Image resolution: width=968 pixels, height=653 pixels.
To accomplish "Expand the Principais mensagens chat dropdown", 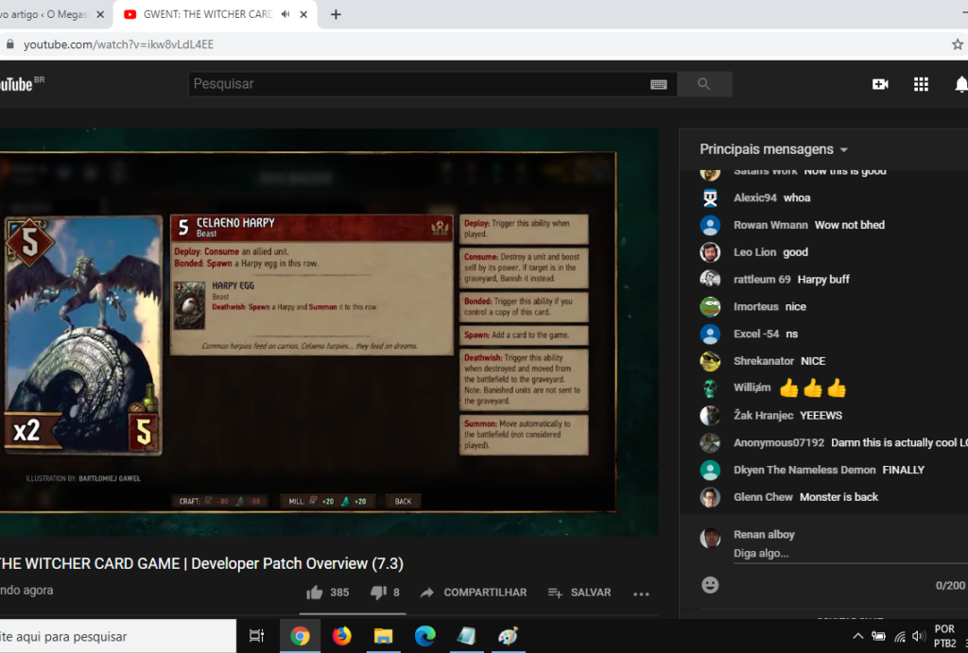I will (773, 149).
